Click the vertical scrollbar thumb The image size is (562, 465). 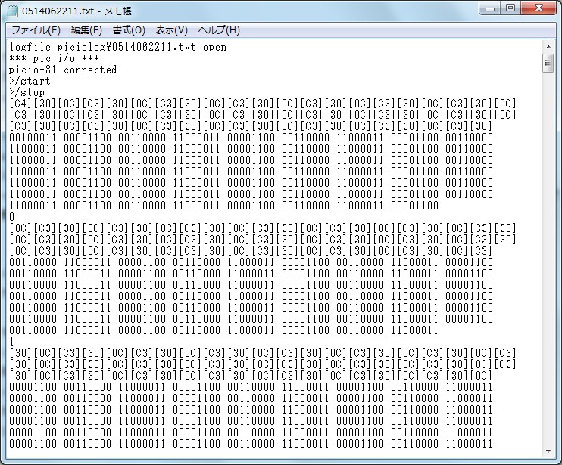pos(548,63)
